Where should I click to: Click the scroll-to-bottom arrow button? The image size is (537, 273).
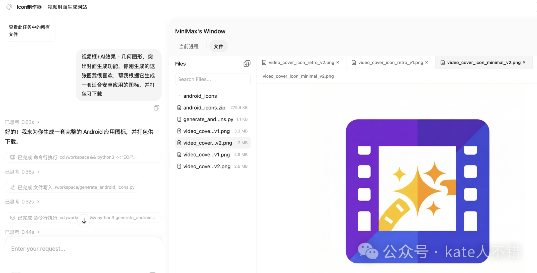(84, 221)
